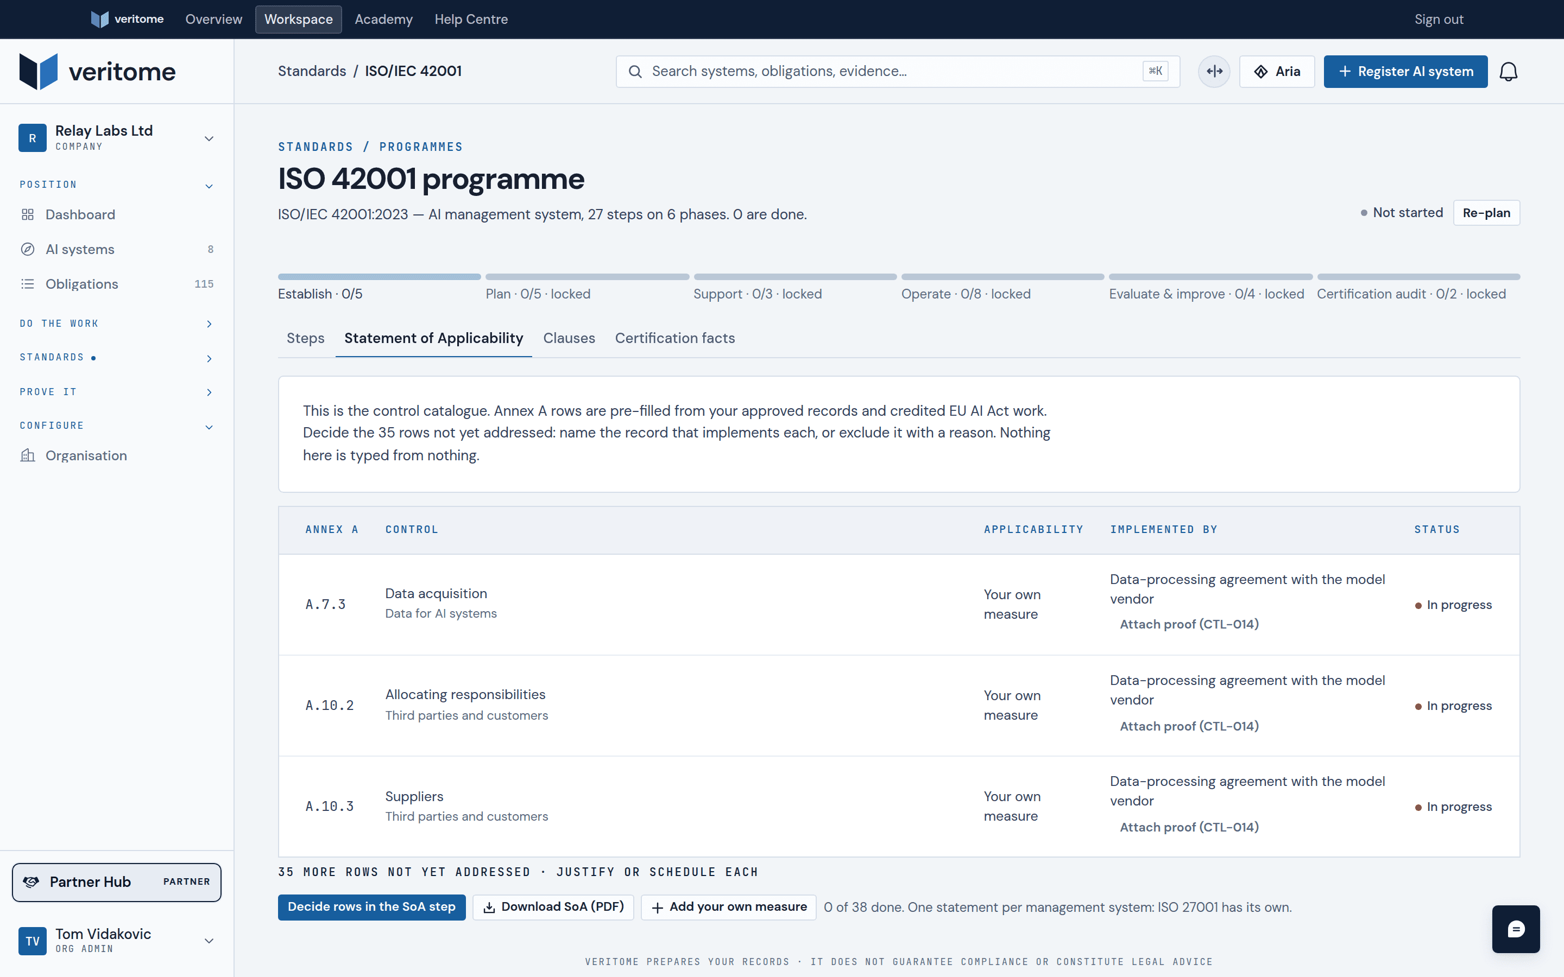
Task: Click the Partner Hub handshake icon
Action: click(x=30, y=882)
